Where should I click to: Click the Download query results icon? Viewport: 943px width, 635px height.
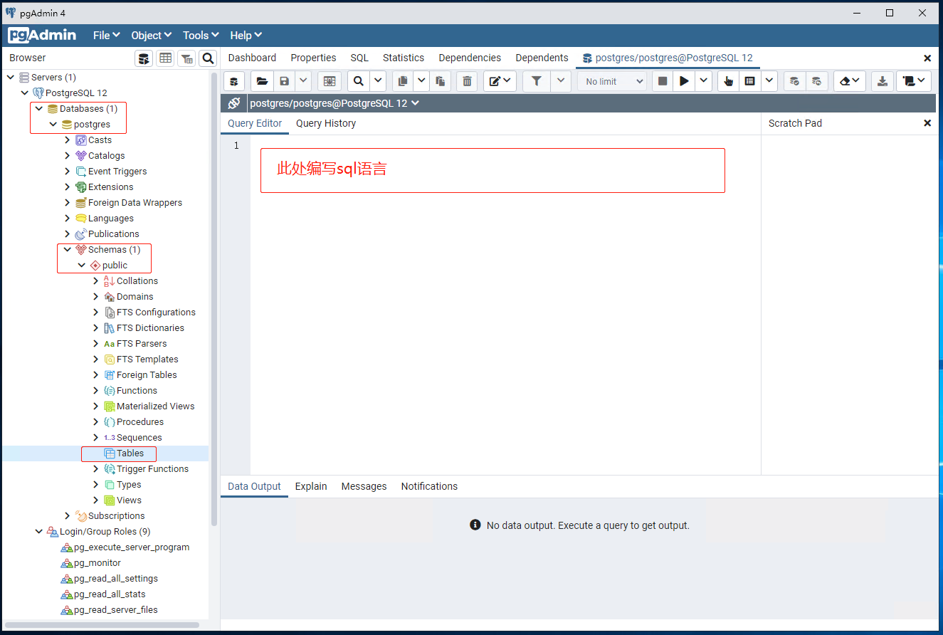[883, 80]
